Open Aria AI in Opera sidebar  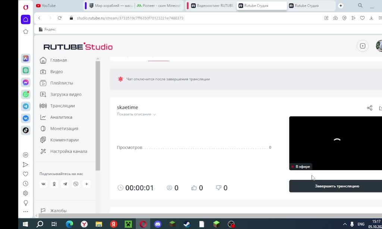[26, 59]
